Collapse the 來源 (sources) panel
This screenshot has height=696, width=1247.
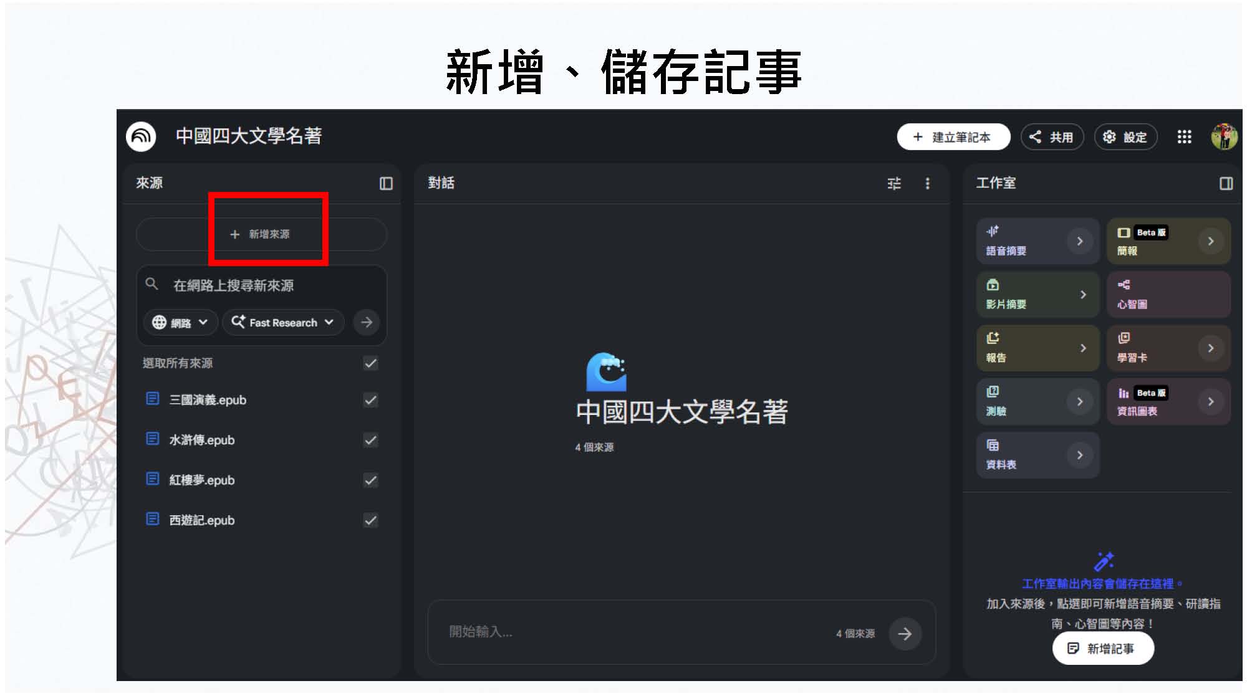pos(387,183)
